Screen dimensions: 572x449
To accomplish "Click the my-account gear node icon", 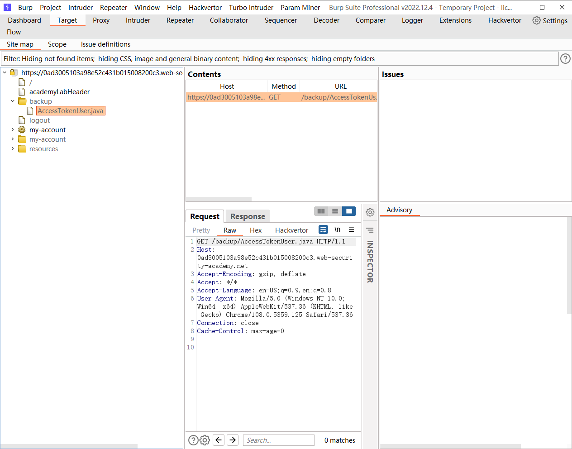I will pos(22,130).
